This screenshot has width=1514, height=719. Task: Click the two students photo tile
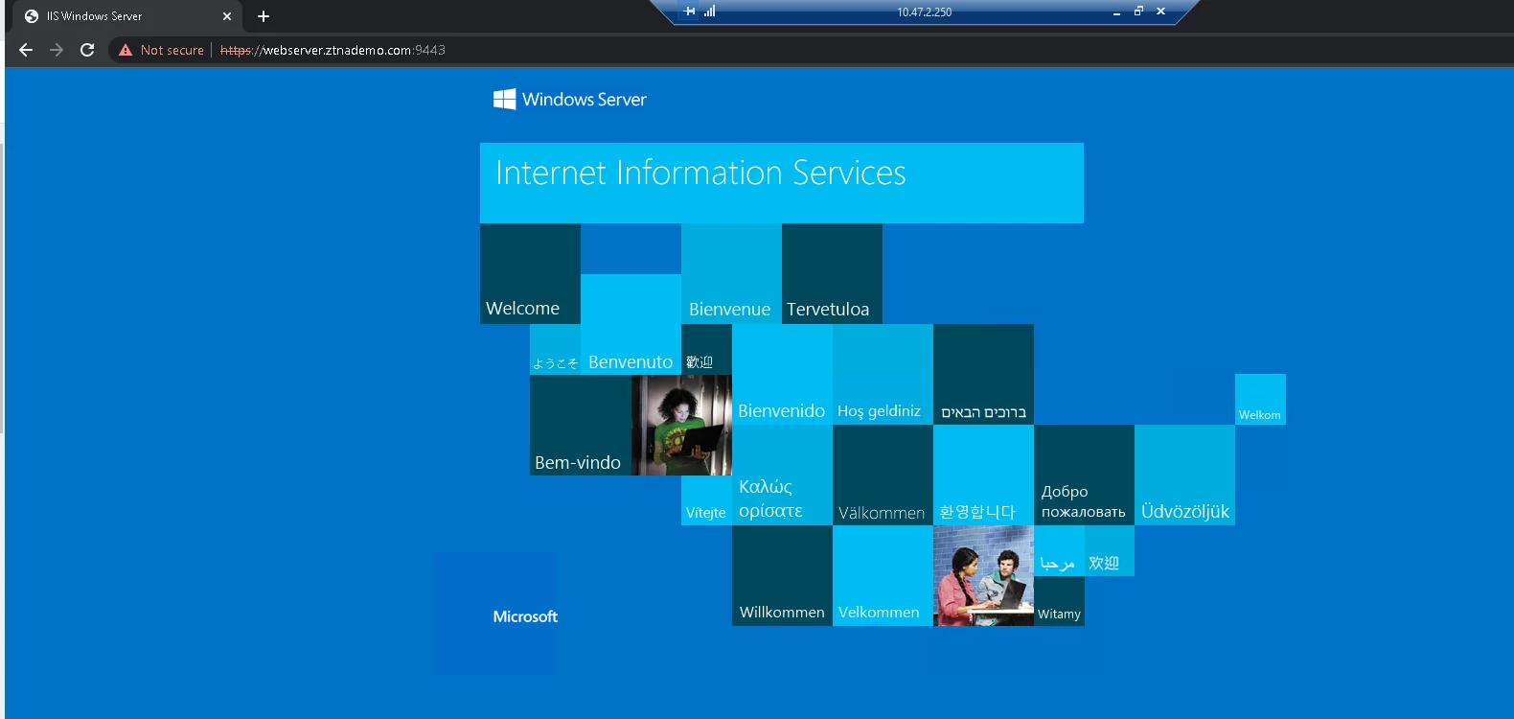pos(983,575)
